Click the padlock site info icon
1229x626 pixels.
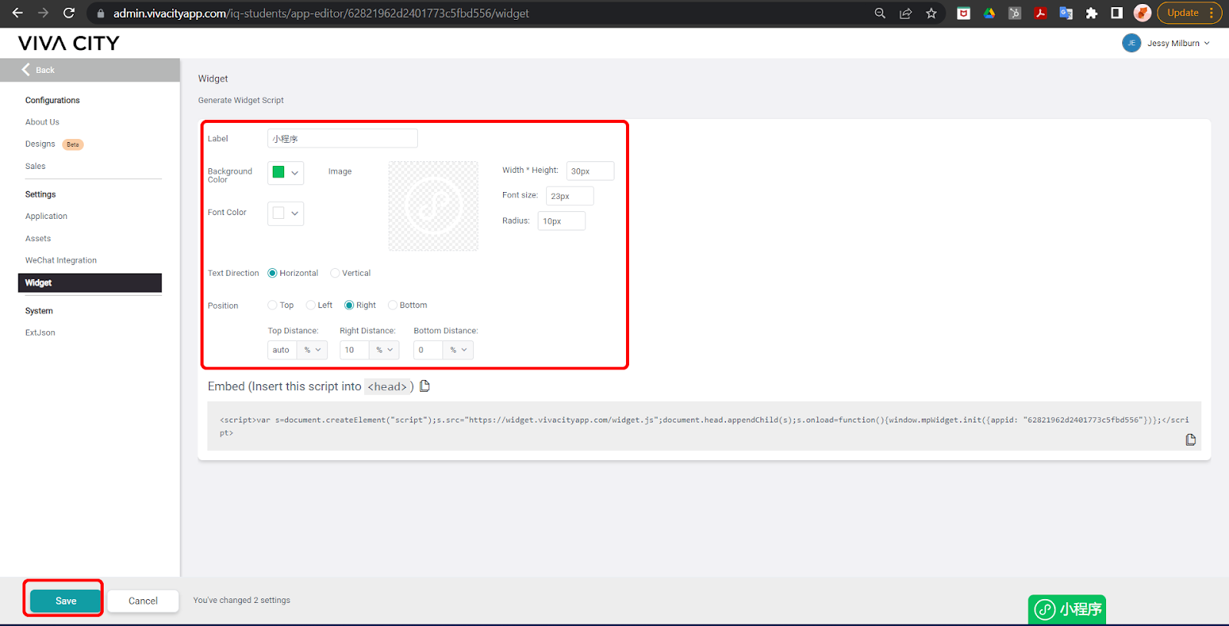(101, 13)
